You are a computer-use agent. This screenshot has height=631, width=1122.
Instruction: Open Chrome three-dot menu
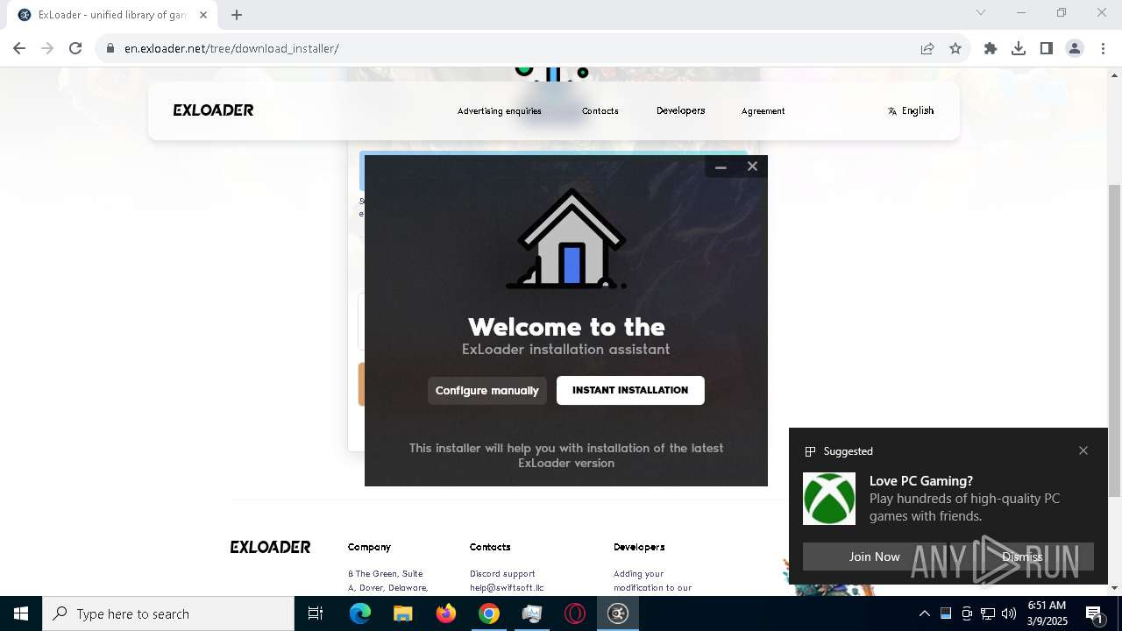pyautogui.click(x=1103, y=48)
